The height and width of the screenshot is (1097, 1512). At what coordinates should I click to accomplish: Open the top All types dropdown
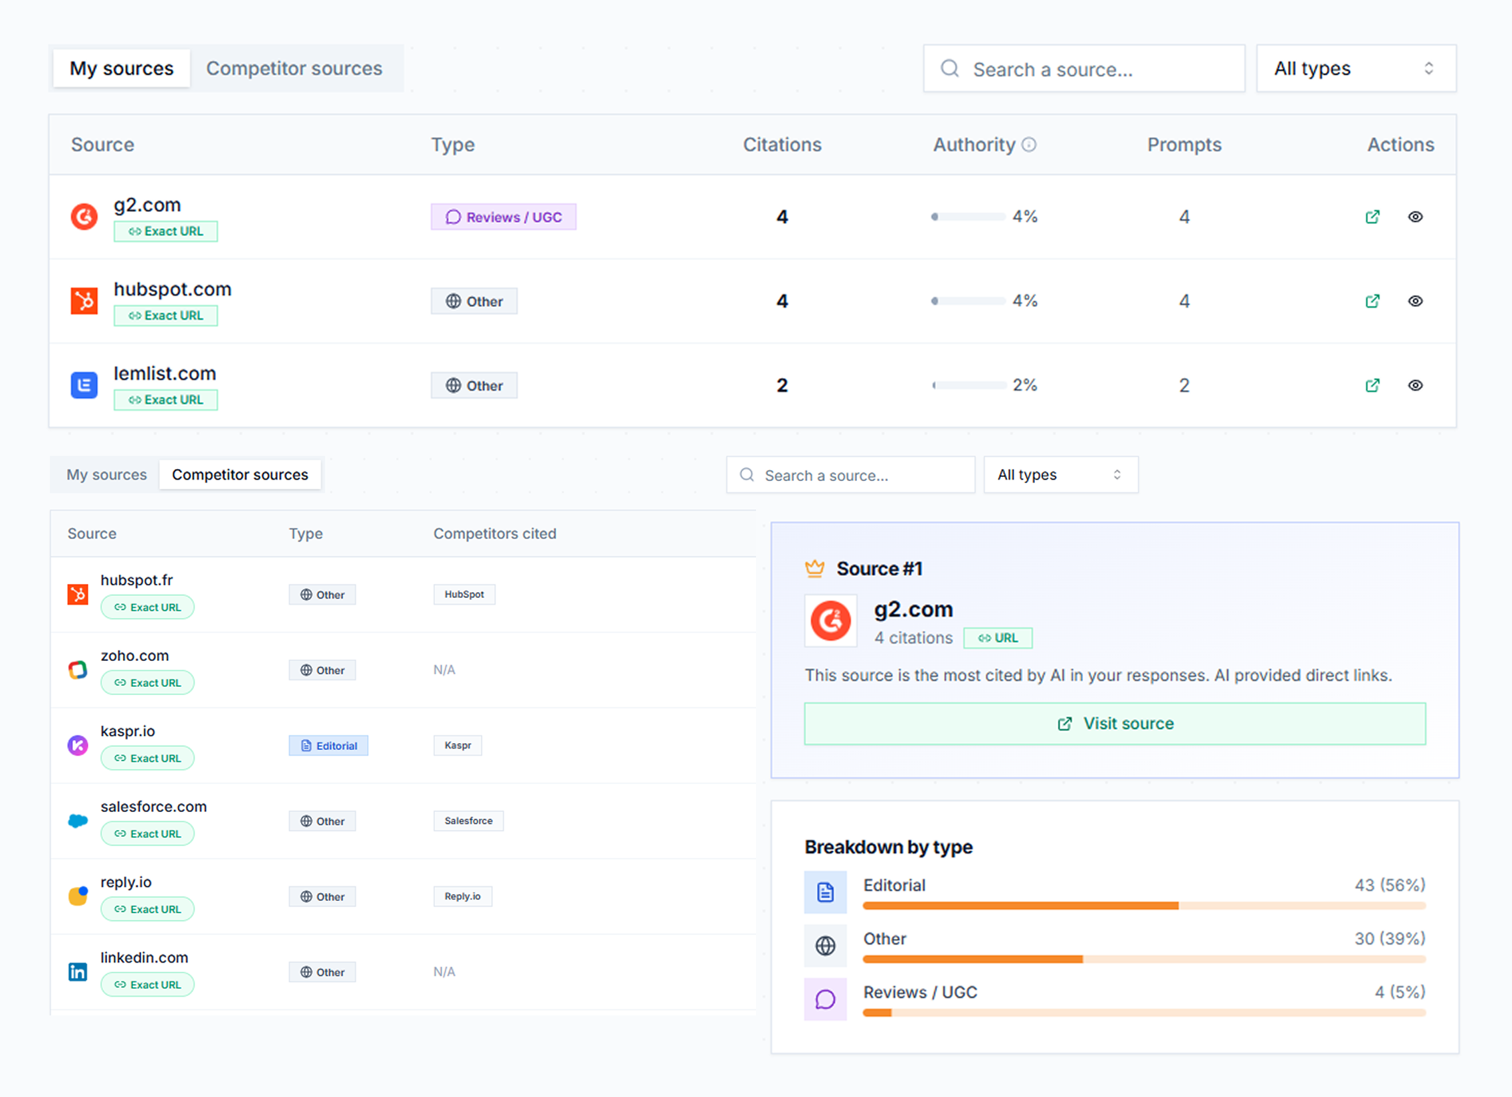point(1355,68)
